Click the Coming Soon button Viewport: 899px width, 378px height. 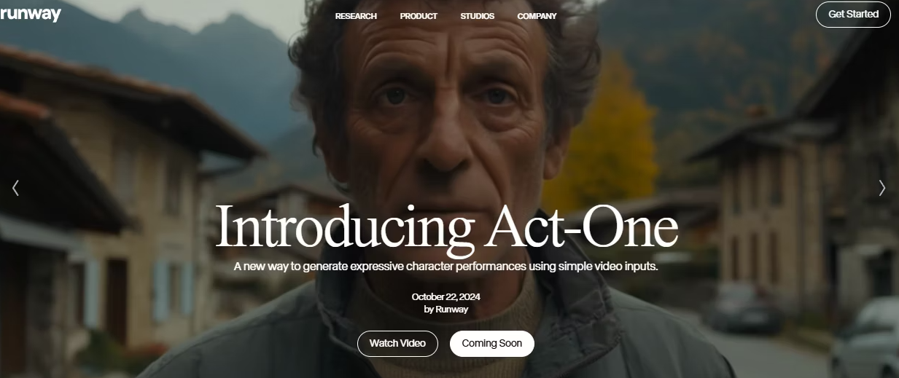(491, 343)
